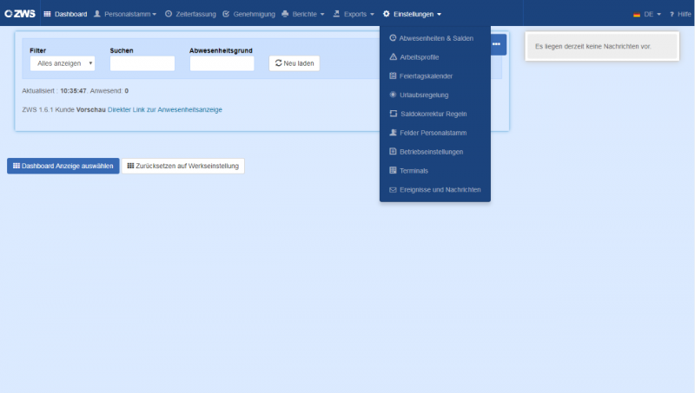Open Betriebseinstellungen settings
Screen dimensions: 695x393
[435, 152]
